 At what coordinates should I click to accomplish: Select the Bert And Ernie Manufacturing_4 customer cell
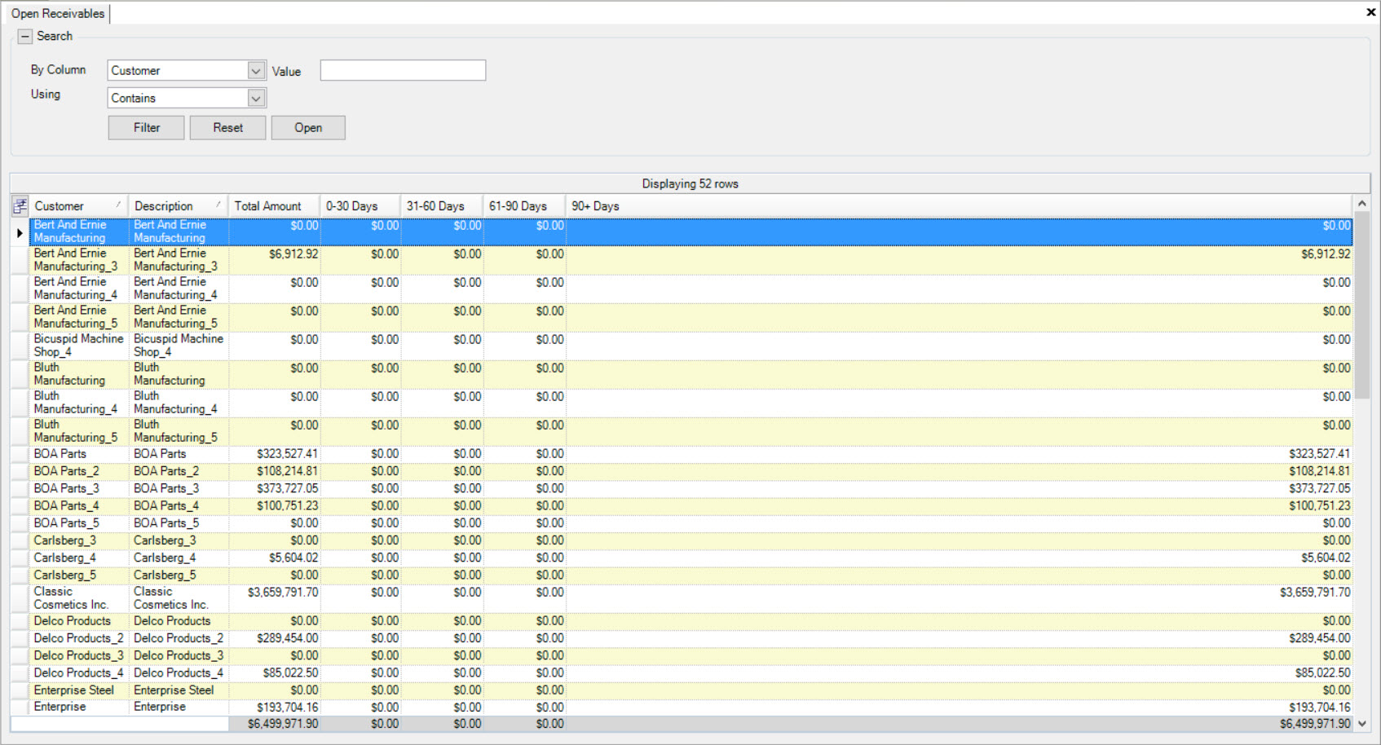coord(79,289)
